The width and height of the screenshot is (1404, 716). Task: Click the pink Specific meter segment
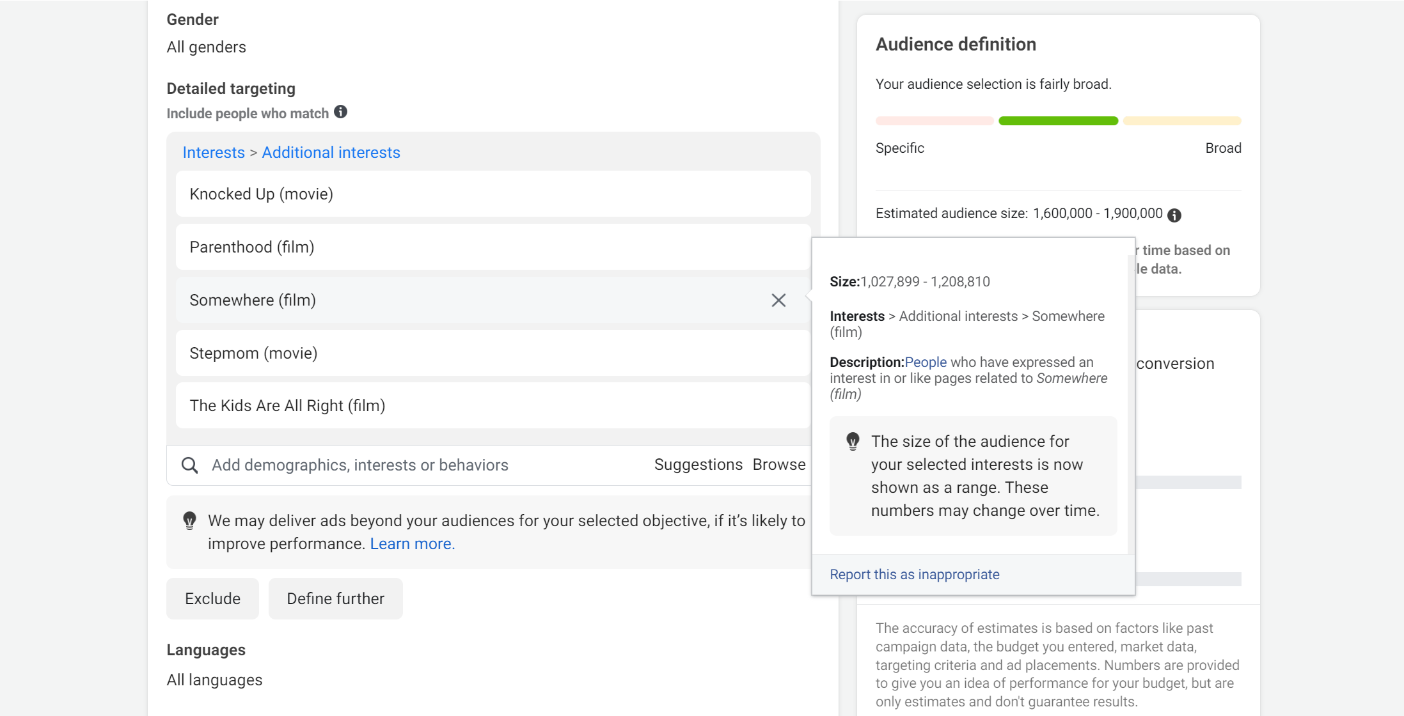(x=935, y=121)
